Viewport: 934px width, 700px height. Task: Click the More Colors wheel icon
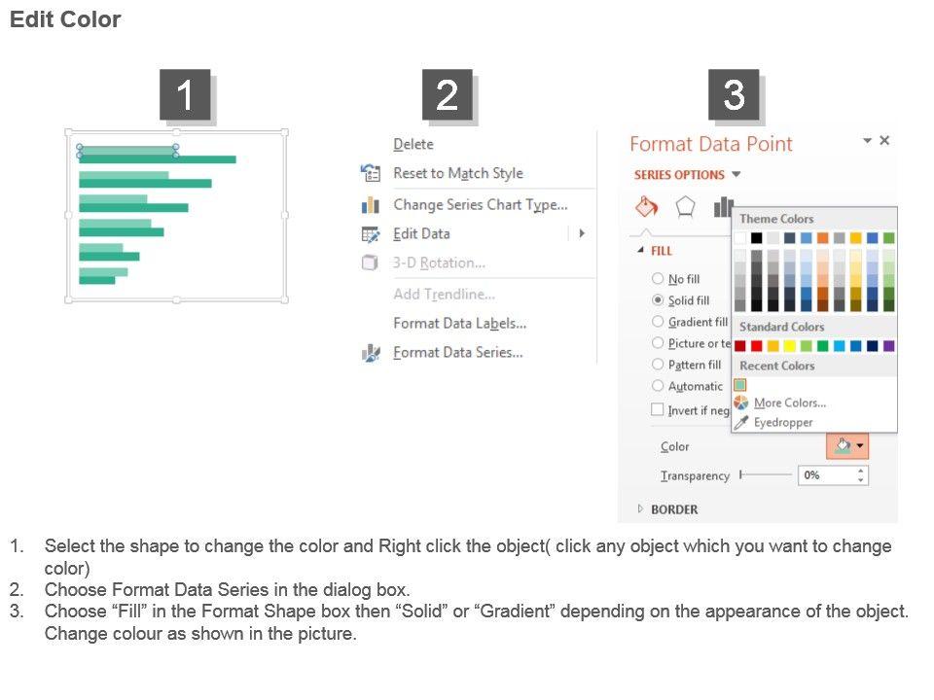741,402
